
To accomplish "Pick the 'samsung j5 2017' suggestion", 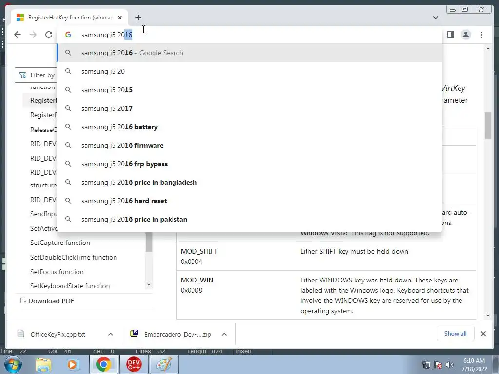I will tap(250, 108).
